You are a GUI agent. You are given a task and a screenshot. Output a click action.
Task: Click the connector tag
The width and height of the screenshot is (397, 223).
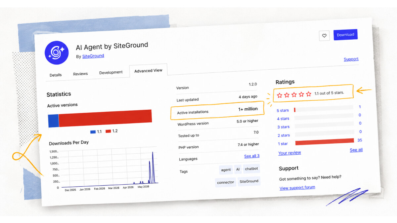point(226,182)
